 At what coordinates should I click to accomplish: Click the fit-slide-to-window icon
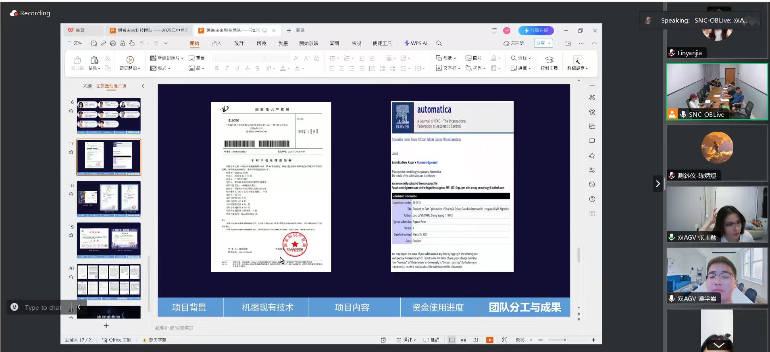(505, 340)
